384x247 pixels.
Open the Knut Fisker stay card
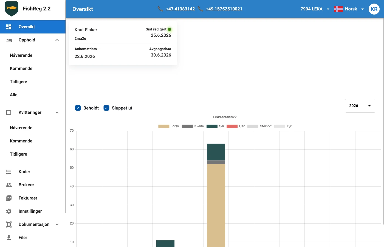123,43
